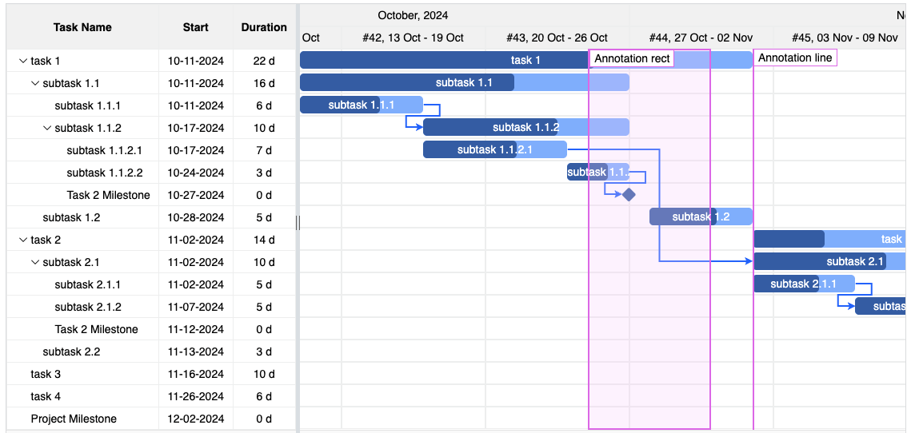Image resolution: width=911 pixels, height=433 pixels.
Task: Click the grid/timeline splitter handle
Action: (x=298, y=222)
